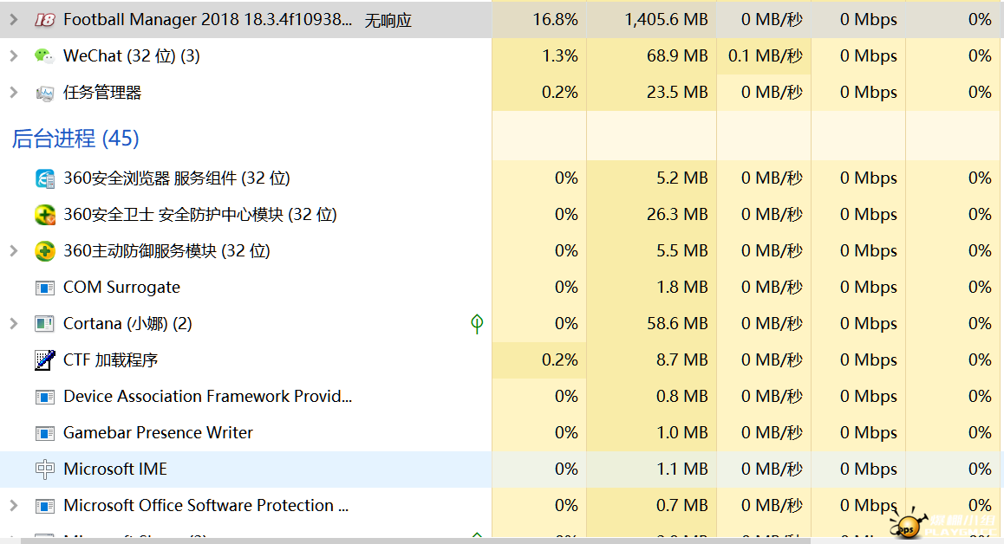Click the 任务管理器 icon
Image resolution: width=1004 pixels, height=544 pixels.
(x=44, y=93)
